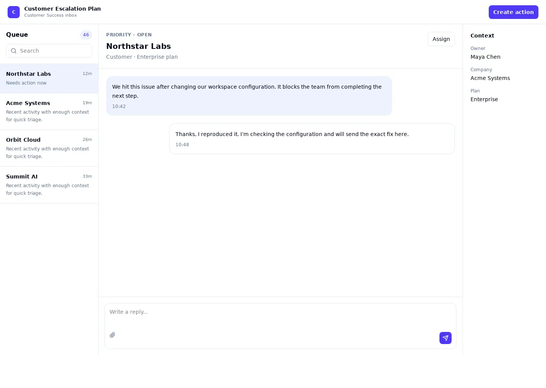Viewport: 546px width, 388px height.
Task: Focus the Queue search field
Action: click(x=49, y=51)
